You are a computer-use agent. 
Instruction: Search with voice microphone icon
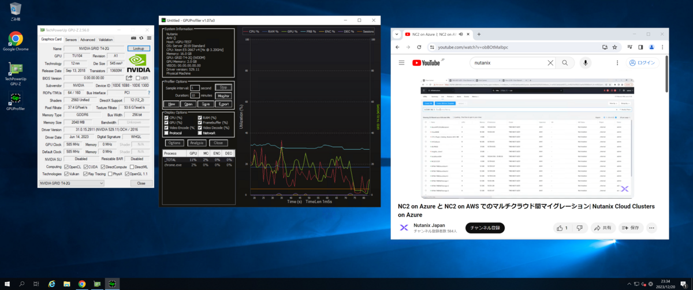point(586,63)
